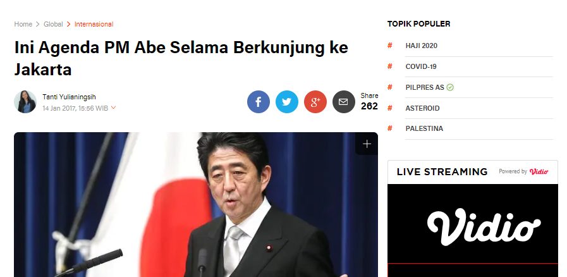Open PALESTINA popular topic
The width and height of the screenshot is (567, 277).
click(x=424, y=128)
